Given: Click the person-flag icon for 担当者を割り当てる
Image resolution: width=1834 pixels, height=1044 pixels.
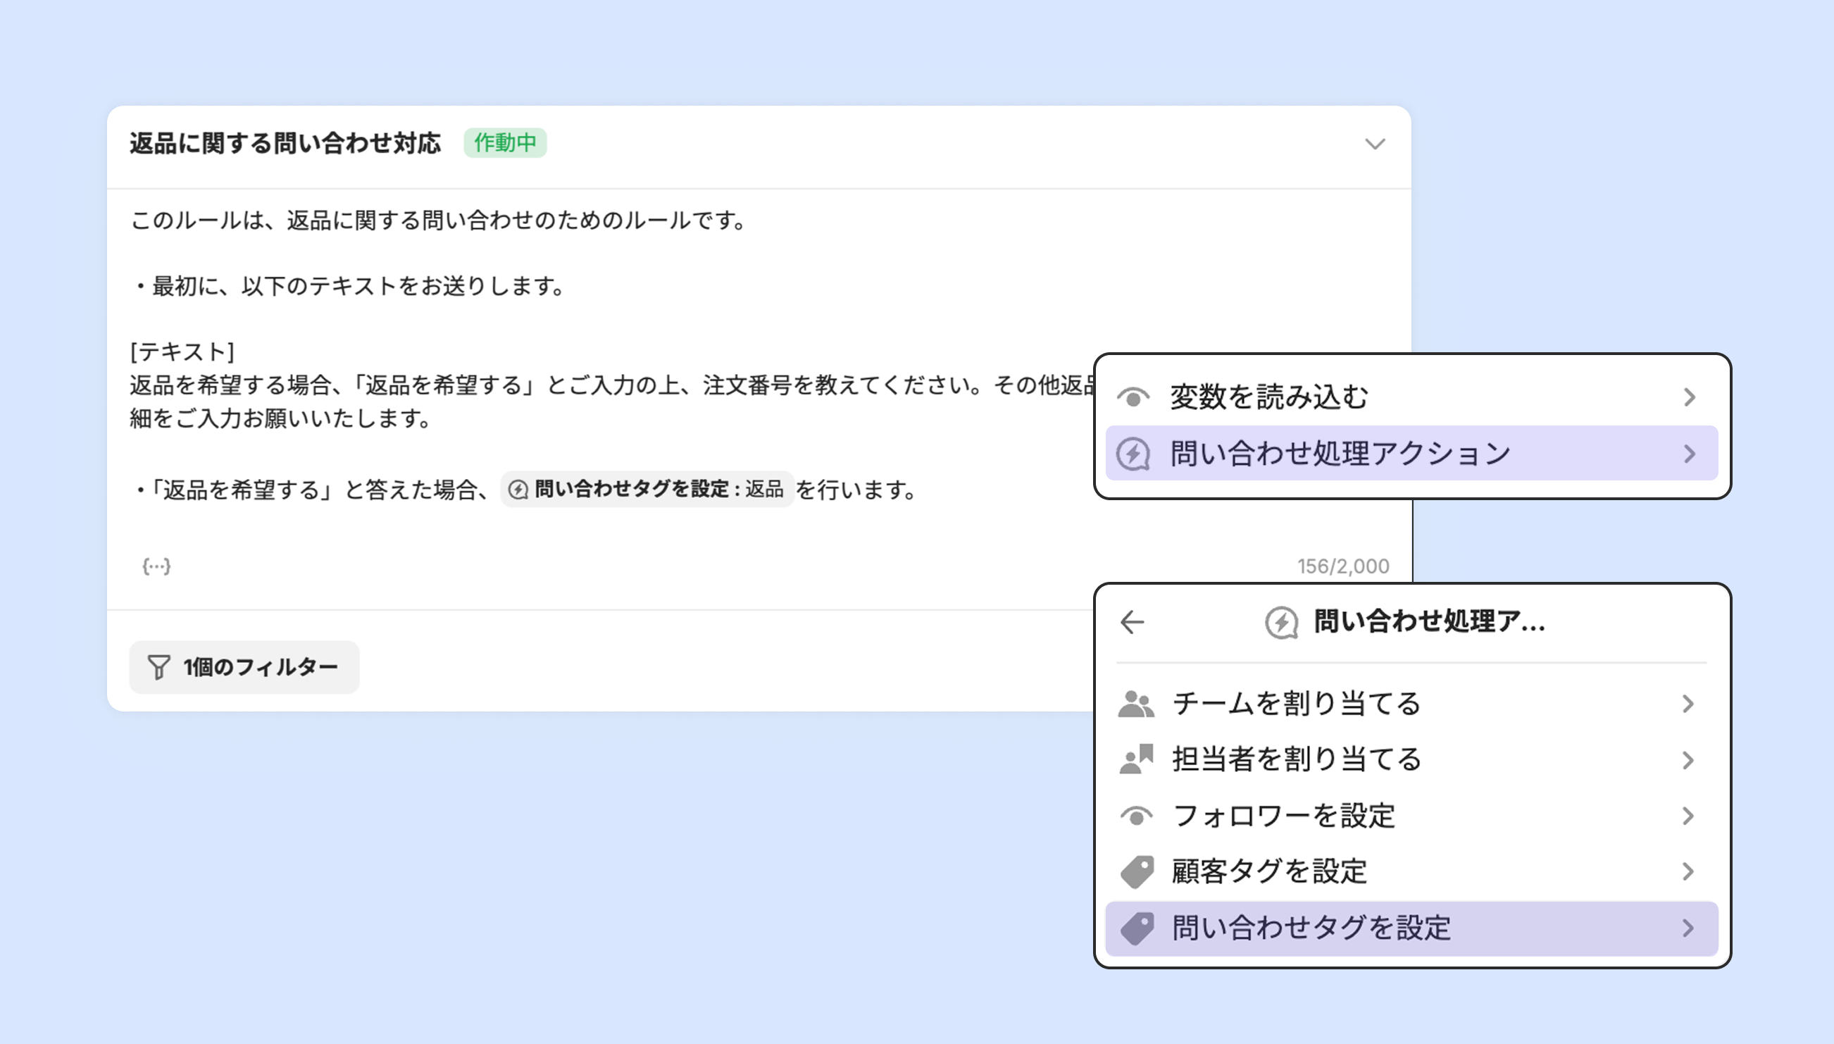Looking at the screenshot, I should (1137, 760).
